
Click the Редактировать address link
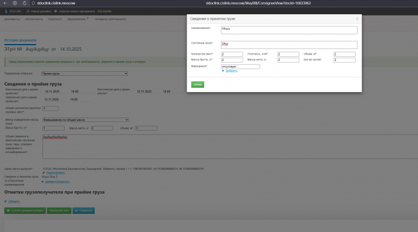click(56, 173)
